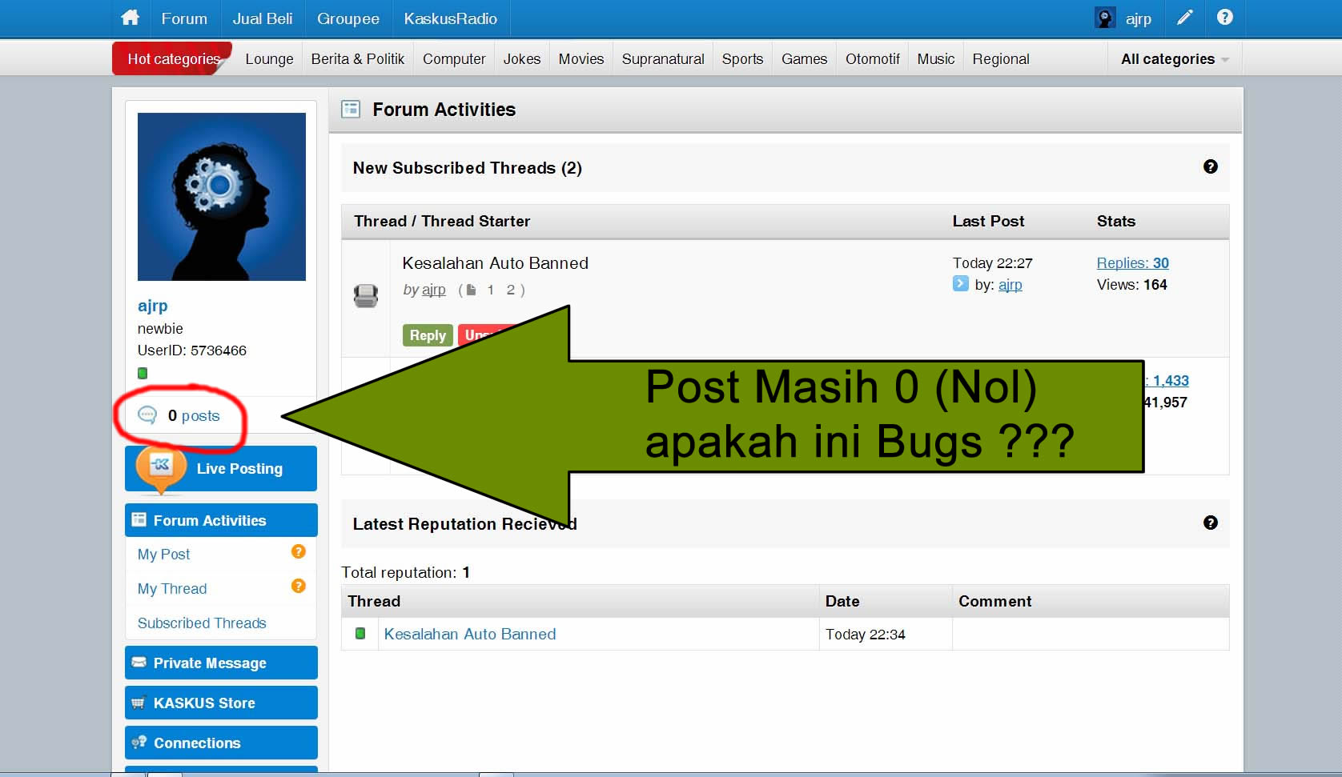Open the Movies category
Screen dimensions: 1342x777
[x=581, y=59]
